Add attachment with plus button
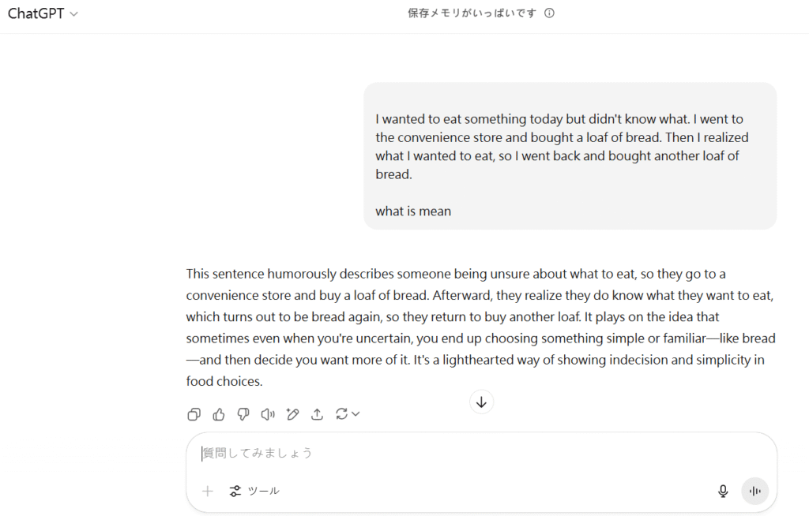 208,491
